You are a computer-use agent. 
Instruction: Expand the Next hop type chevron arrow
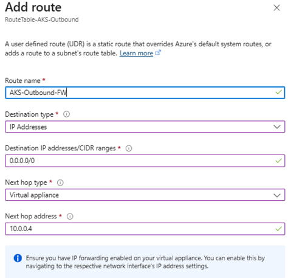click(277, 195)
